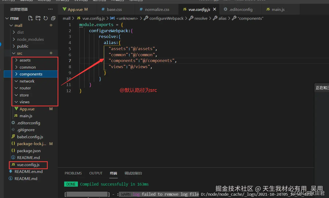Open package-lock.json in the file tree
The height and width of the screenshot is (198, 329).
click(31, 144)
